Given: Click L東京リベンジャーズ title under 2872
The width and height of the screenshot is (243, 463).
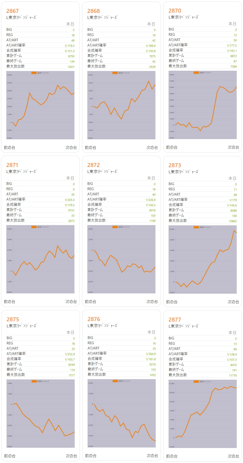Looking at the screenshot, I should click(102, 171).
